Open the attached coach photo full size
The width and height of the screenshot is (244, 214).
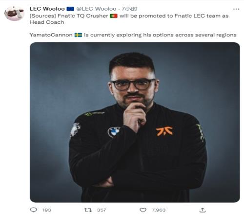[x=135, y=122]
